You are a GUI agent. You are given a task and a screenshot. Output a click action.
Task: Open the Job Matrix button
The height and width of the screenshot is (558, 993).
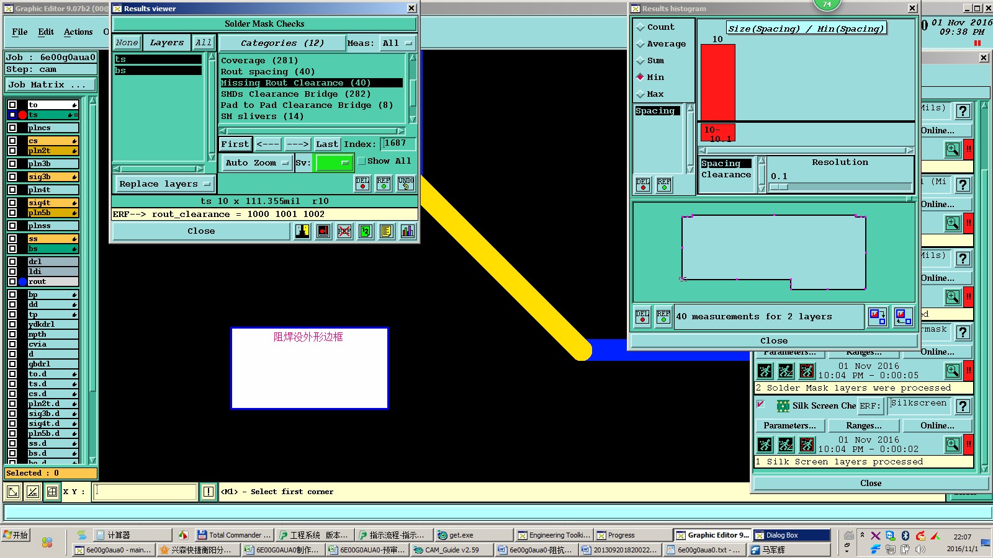pos(51,85)
